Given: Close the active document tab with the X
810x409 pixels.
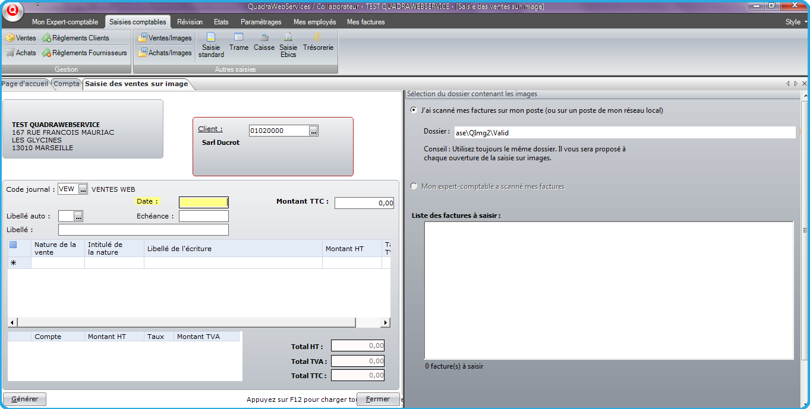Looking at the screenshot, I should [x=804, y=84].
